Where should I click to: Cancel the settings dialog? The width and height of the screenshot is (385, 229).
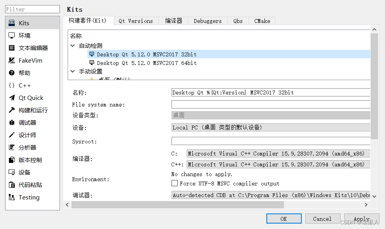[x=323, y=219]
